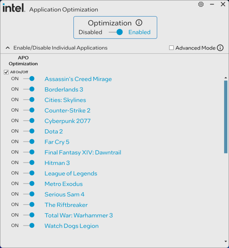Click the Enabled label
229x248 pixels.
[x=139, y=32]
